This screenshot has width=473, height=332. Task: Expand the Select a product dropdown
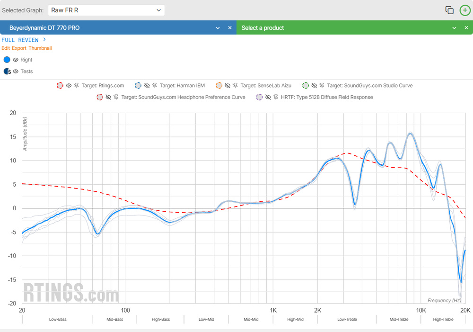[x=455, y=28]
